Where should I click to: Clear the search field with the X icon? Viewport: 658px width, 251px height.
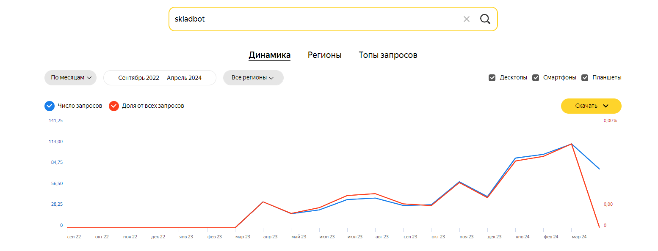pos(467,19)
